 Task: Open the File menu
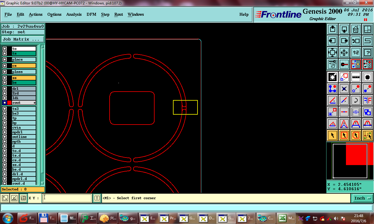coord(8,14)
